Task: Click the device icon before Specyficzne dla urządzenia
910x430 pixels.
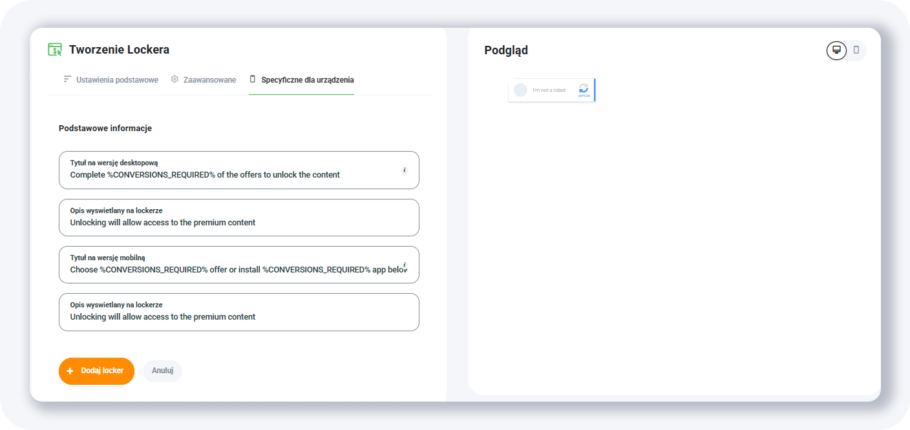Action: pos(253,79)
